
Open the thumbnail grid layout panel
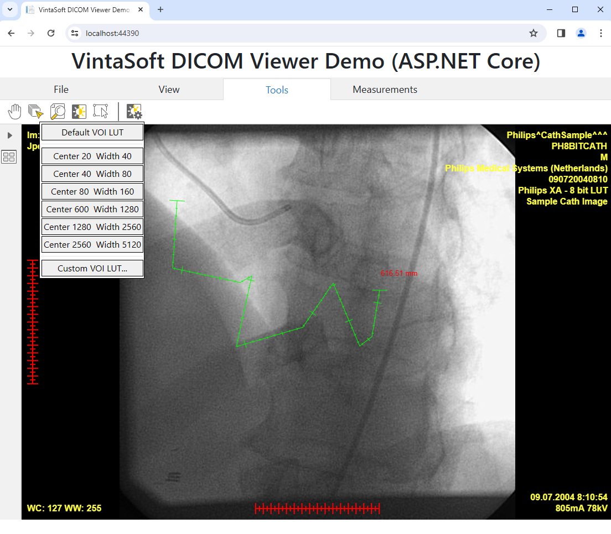click(9, 157)
